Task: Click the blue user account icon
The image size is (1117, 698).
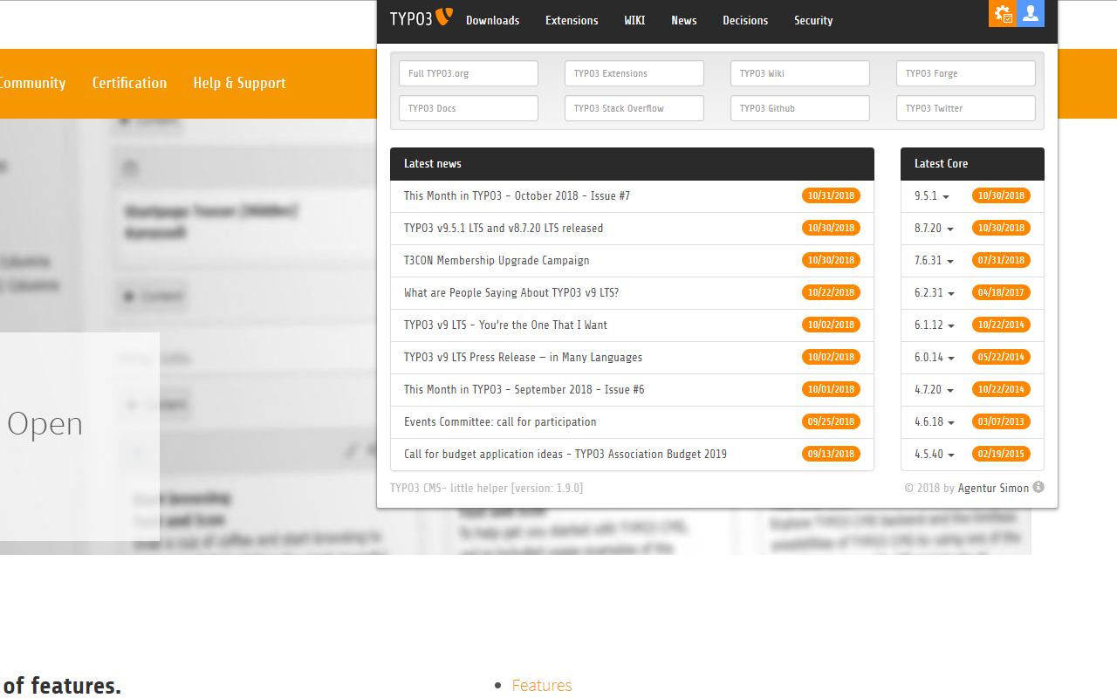Action: pos(1031,14)
